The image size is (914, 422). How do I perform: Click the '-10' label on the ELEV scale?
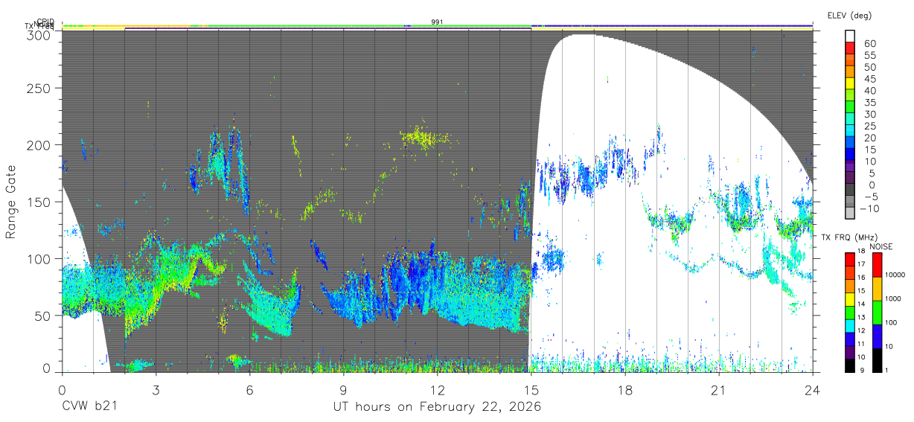coord(869,208)
